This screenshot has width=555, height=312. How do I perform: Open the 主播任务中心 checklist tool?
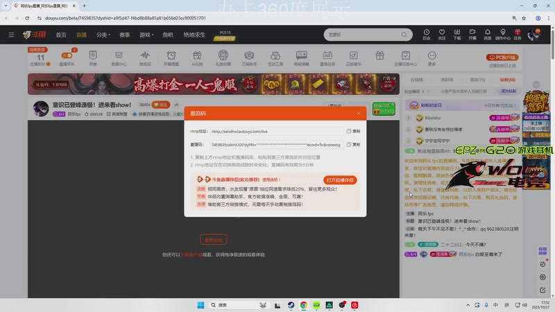click(406, 58)
